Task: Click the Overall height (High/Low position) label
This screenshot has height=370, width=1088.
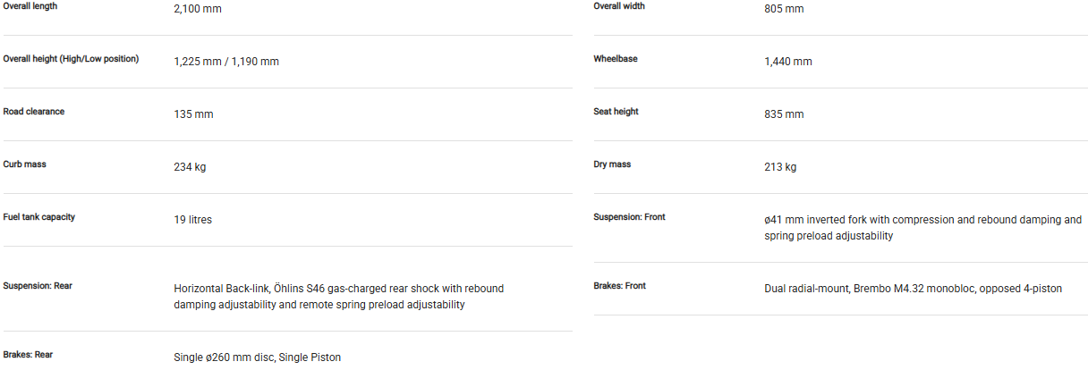Action: (71, 59)
